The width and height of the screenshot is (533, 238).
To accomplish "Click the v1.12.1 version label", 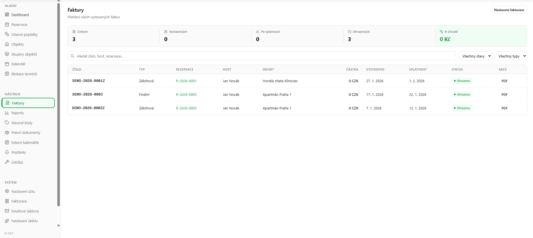I will click(x=9, y=233).
